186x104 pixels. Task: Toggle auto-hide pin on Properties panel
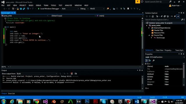(181, 54)
